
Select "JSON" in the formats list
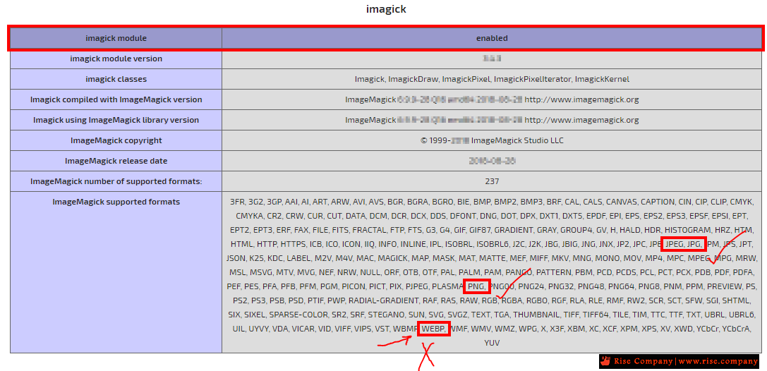point(235,258)
